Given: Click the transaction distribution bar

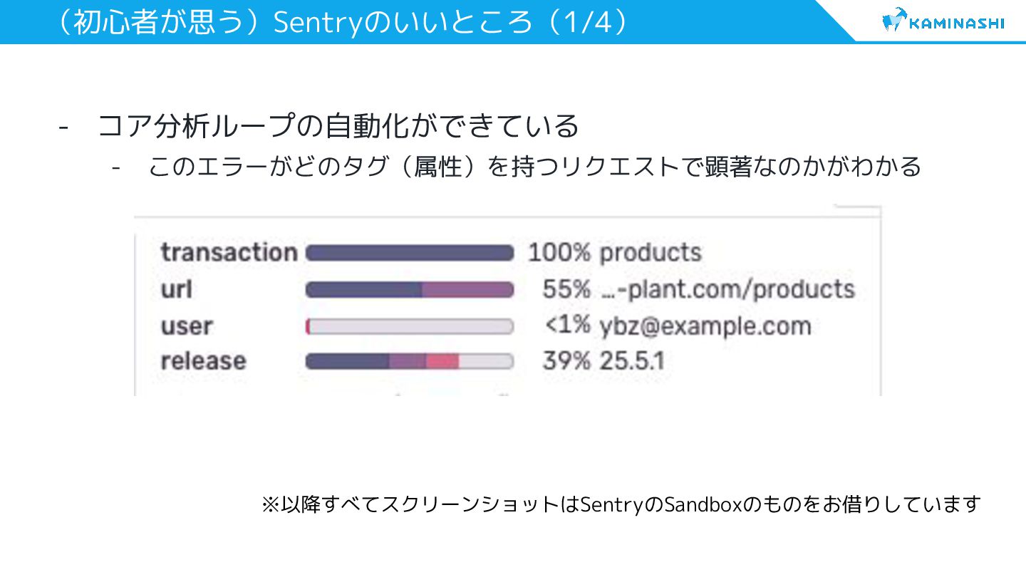Looking at the screenshot, I should coord(410,253).
